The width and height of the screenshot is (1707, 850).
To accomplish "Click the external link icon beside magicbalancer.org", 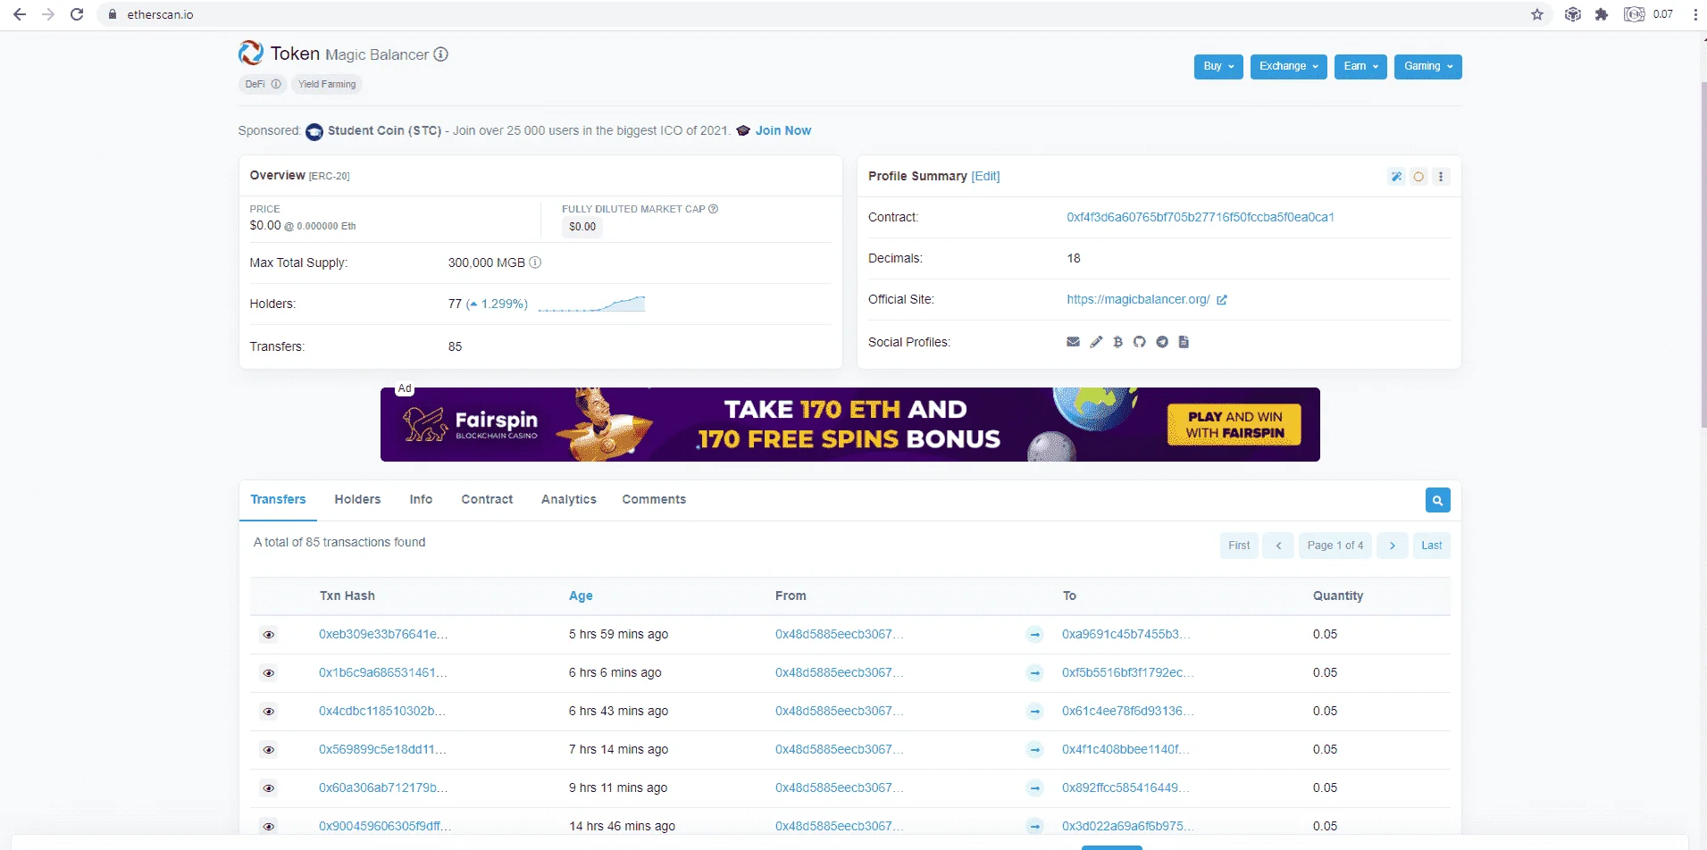I will pos(1222,300).
